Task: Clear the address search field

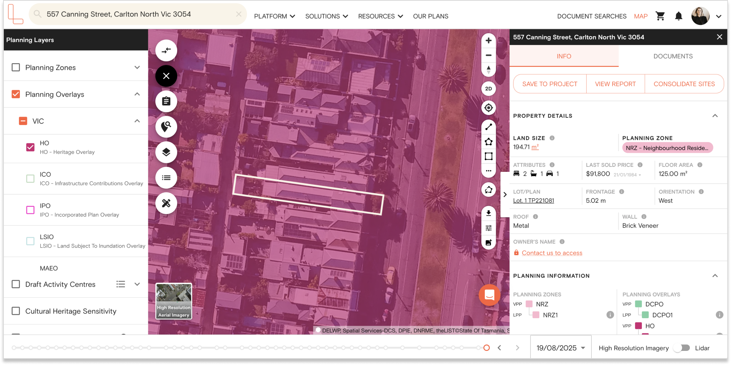Action: click(239, 14)
